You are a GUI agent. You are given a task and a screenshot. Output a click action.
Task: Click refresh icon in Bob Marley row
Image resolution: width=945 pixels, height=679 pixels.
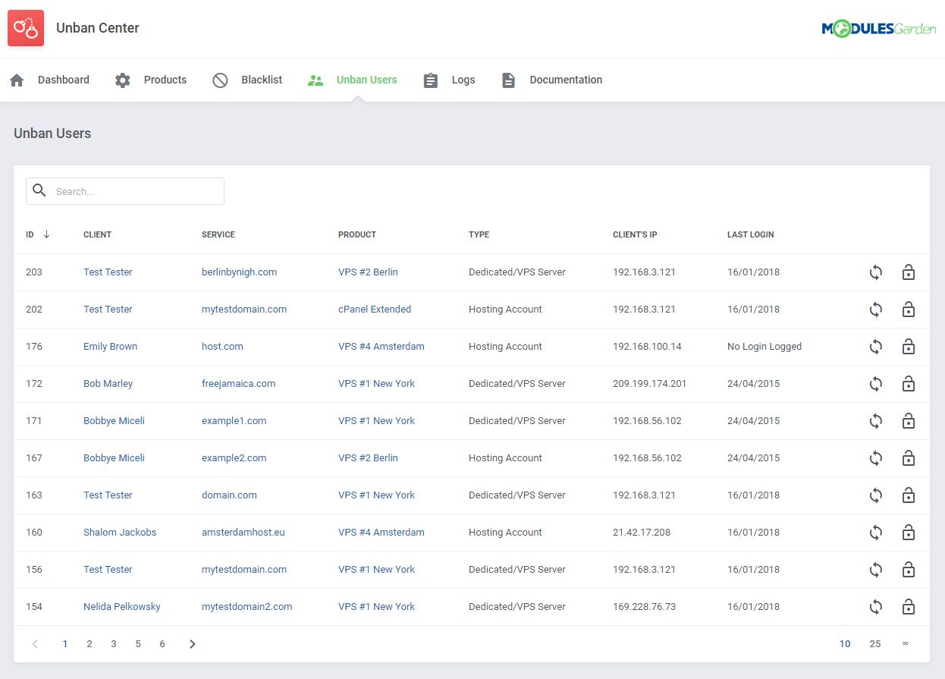(x=876, y=384)
